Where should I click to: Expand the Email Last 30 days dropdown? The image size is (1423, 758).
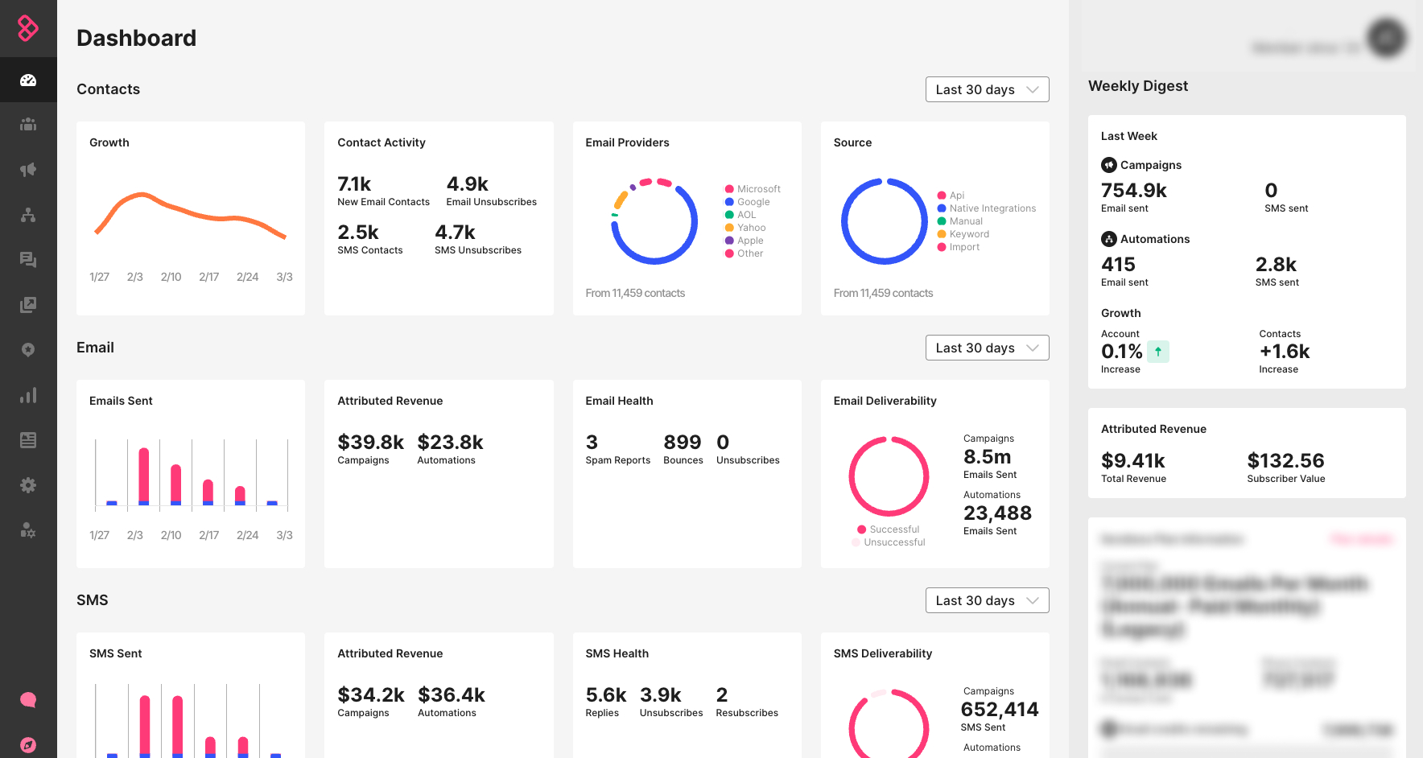click(987, 348)
